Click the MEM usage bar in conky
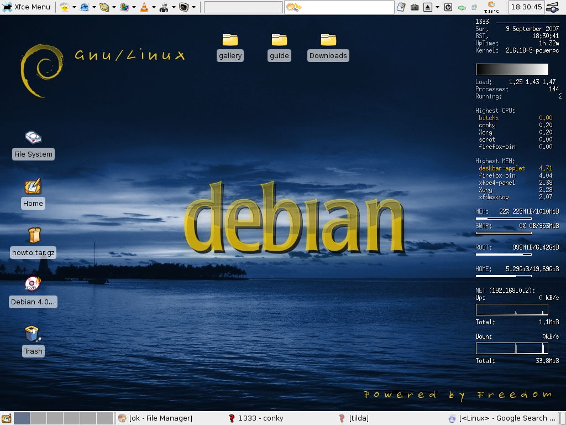The image size is (566, 425). (504, 219)
